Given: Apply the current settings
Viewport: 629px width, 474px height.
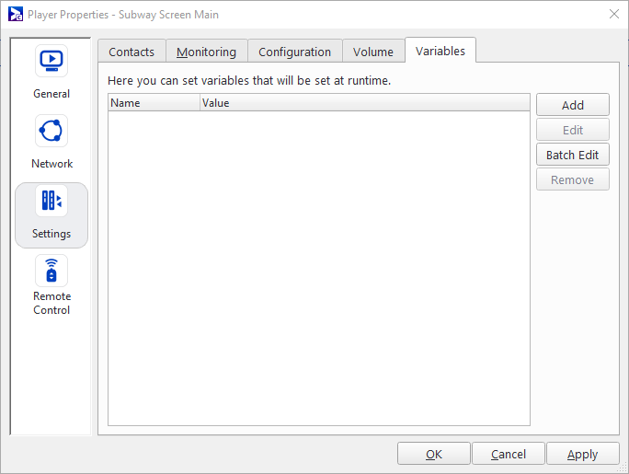Looking at the screenshot, I should (x=582, y=454).
